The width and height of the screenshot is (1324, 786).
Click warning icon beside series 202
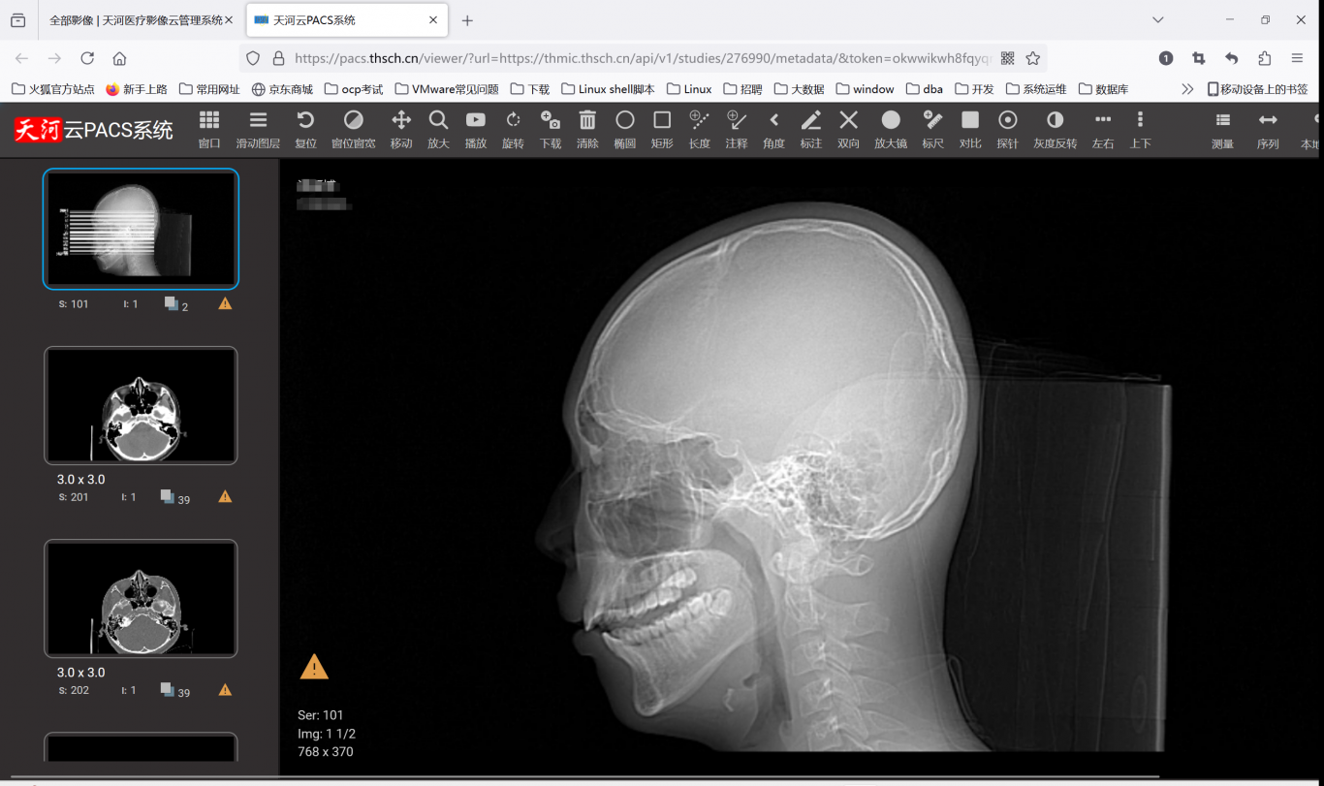pos(225,690)
